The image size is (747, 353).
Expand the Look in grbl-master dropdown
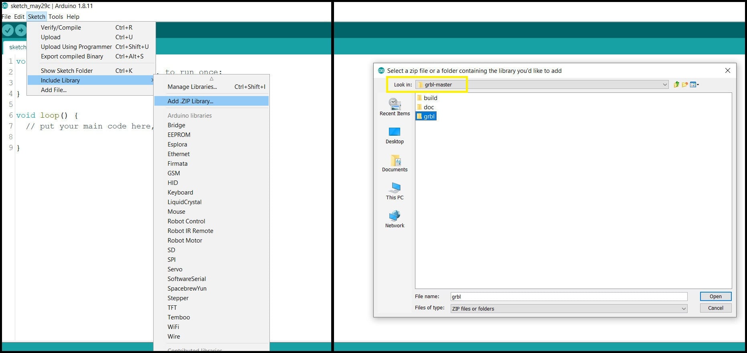[665, 84]
